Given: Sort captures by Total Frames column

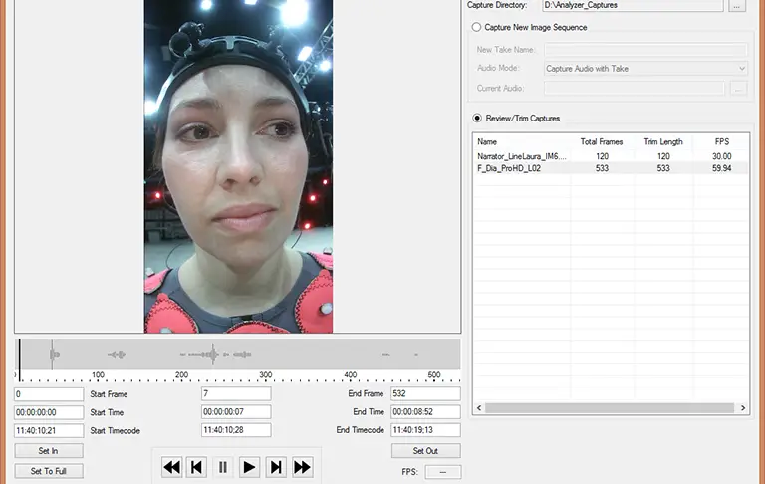Looking at the screenshot, I should coord(601,142).
